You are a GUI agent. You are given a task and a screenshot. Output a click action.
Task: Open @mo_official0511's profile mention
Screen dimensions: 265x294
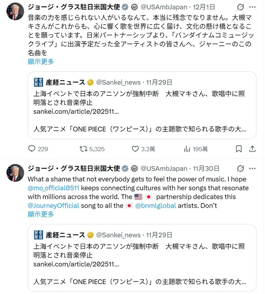pyautogui.click(x=53, y=188)
